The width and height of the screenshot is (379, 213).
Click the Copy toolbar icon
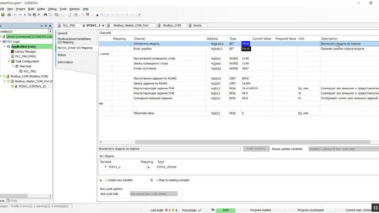tap(30, 15)
